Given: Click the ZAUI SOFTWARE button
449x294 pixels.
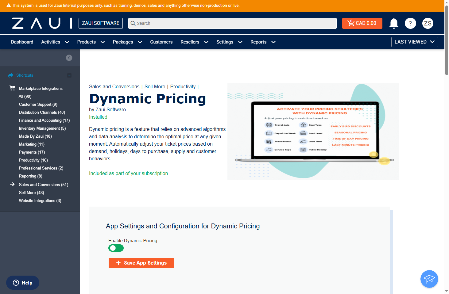Looking at the screenshot, I should coord(101,23).
